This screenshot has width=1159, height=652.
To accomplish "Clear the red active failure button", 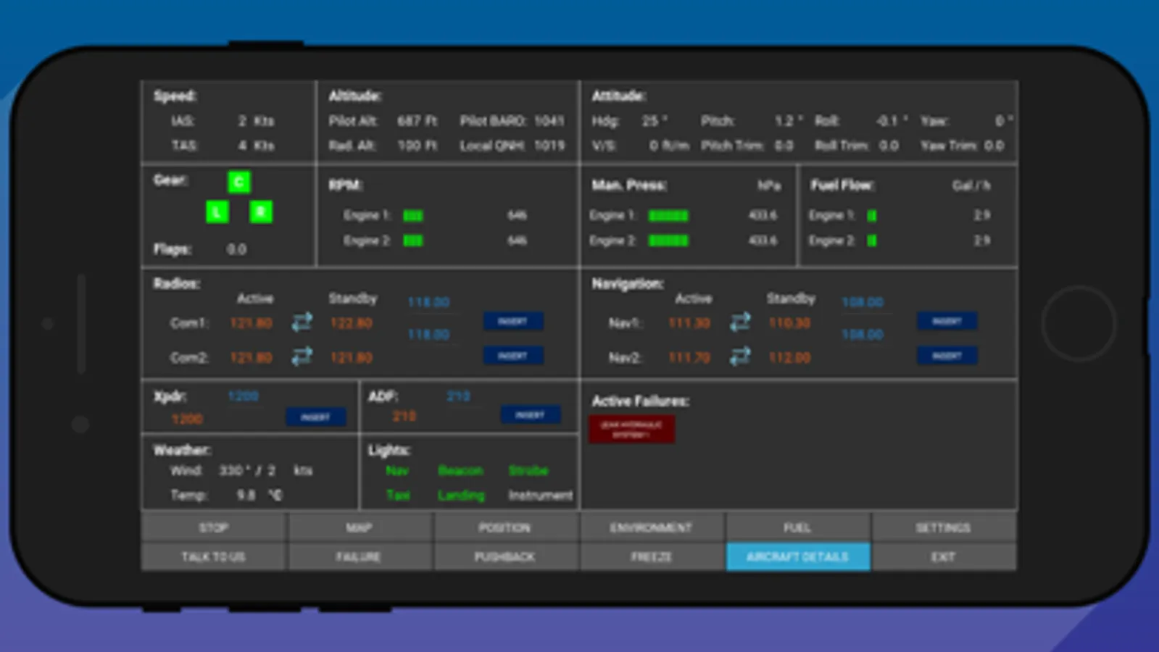I will tap(632, 430).
